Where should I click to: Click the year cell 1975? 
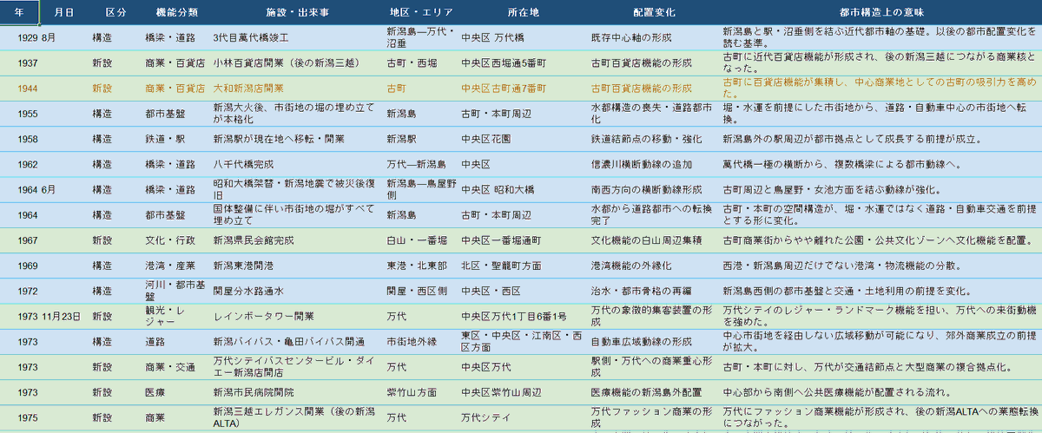pyautogui.click(x=19, y=417)
